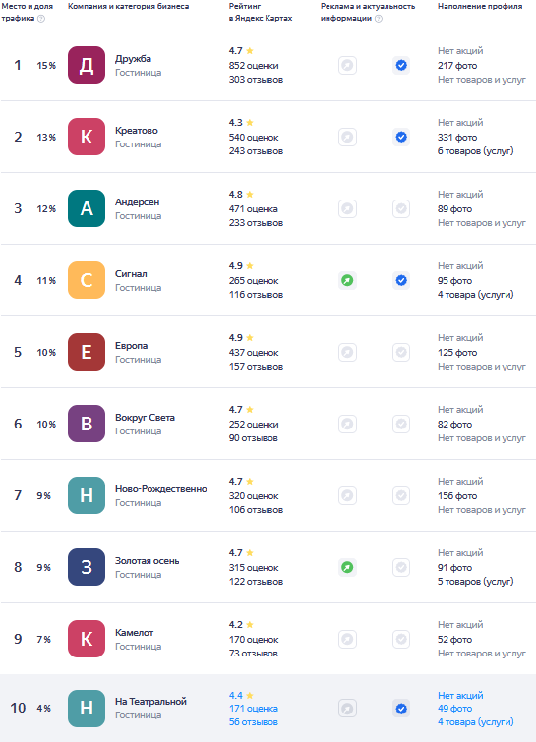Click the grey advertising icon for Андерсен
The height and width of the screenshot is (742, 536).
point(347,208)
